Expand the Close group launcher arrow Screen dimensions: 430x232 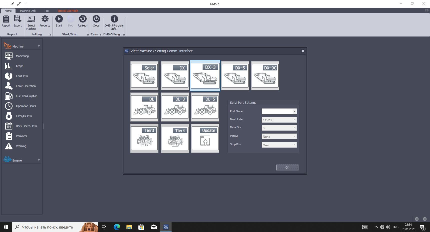[100, 34]
